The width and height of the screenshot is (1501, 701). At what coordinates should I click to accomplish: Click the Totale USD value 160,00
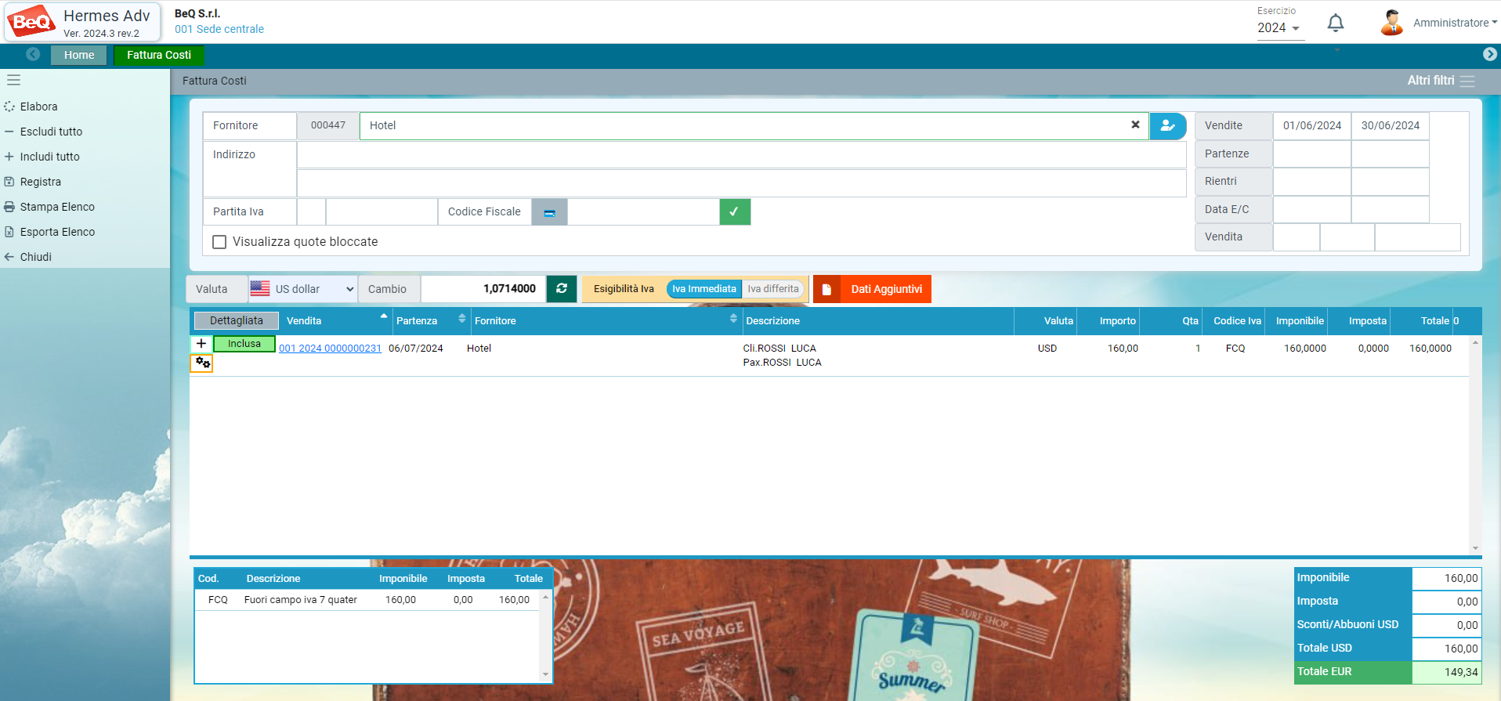[x=1446, y=649]
